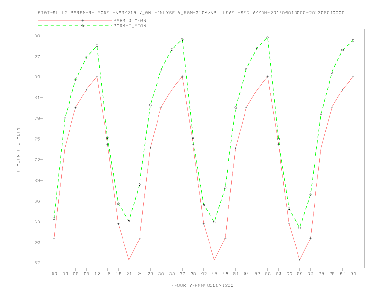This screenshot has width=385, height=298.
Task: Click the 87 tick label on the y-axis
Action: click(x=37, y=56)
